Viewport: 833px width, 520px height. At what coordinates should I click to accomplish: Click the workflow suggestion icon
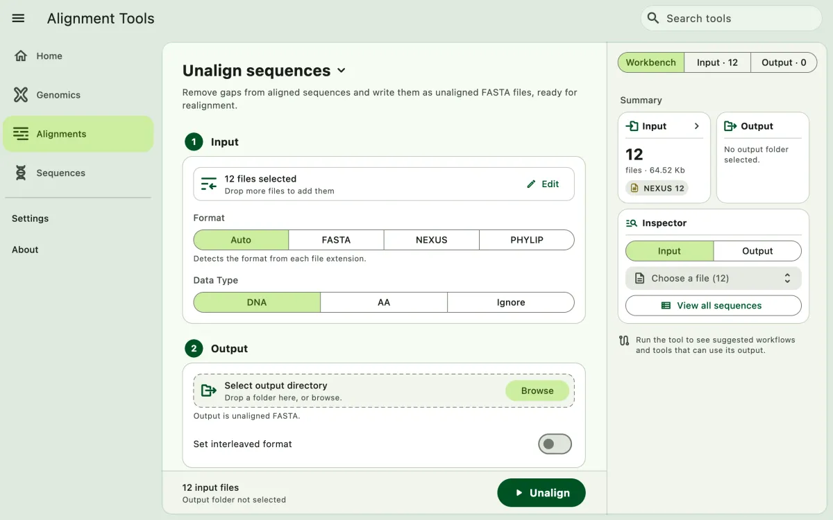tap(624, 340)
